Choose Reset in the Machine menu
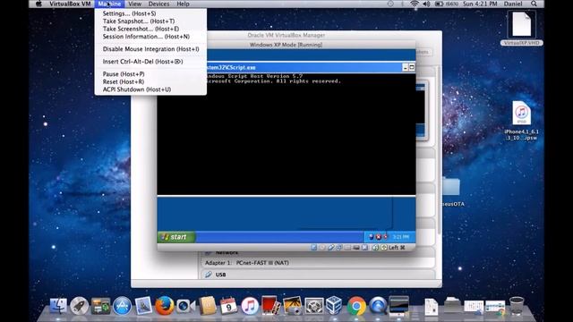The height and width of the screenshot is (322, 573). (x=150, y=81)
